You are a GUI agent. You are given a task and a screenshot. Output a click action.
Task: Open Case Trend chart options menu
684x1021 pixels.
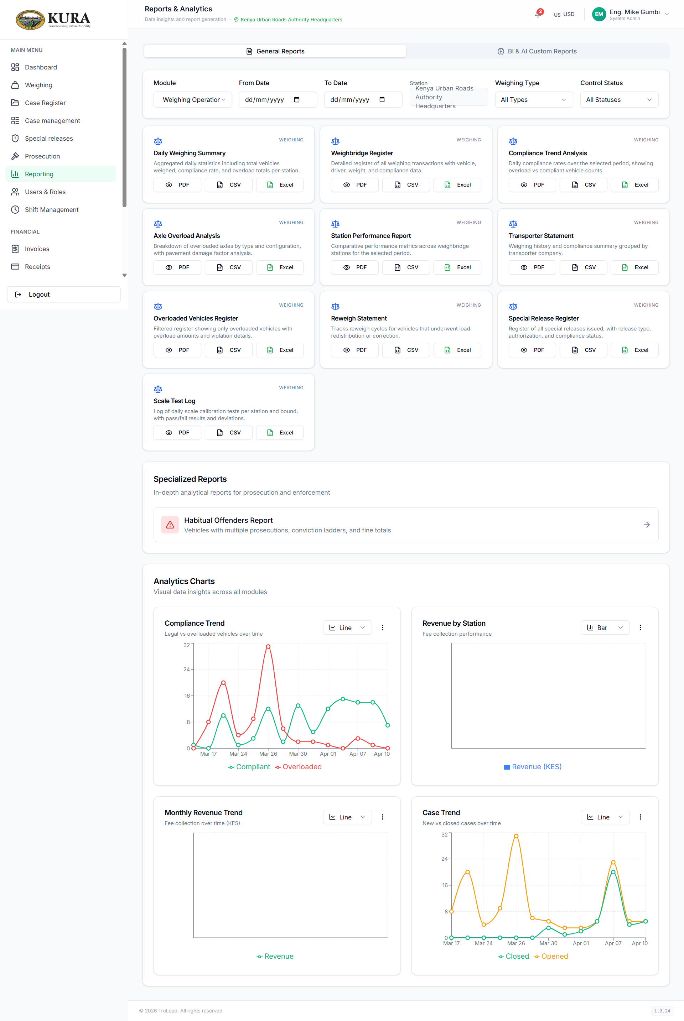click(x=640, y=817)
